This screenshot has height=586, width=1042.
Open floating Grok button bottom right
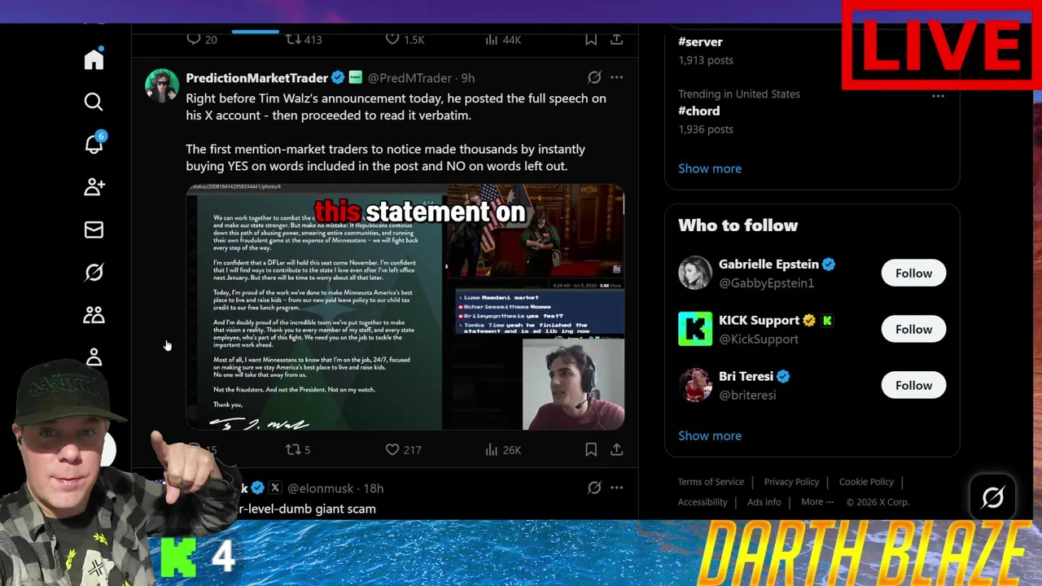(x=992, y=496)
